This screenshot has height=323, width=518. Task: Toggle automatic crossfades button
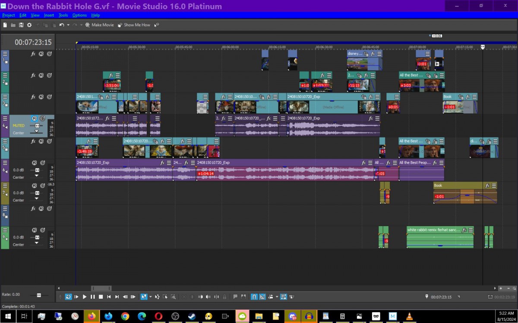pyautogui.click(x=262, y=297)
